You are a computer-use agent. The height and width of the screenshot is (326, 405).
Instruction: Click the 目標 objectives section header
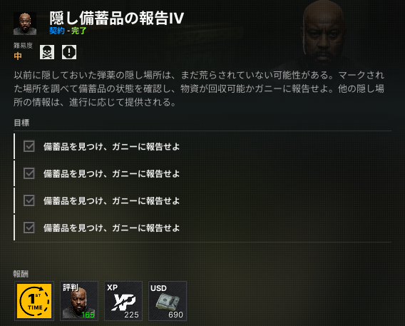click(21, 123)
